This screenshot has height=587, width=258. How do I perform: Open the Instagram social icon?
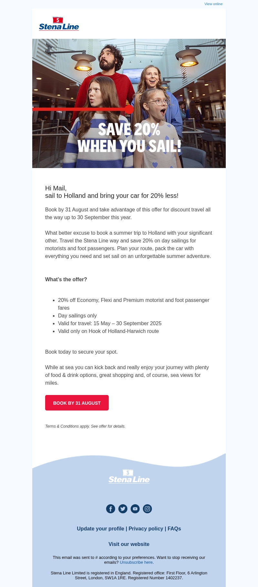pos(147,509)
